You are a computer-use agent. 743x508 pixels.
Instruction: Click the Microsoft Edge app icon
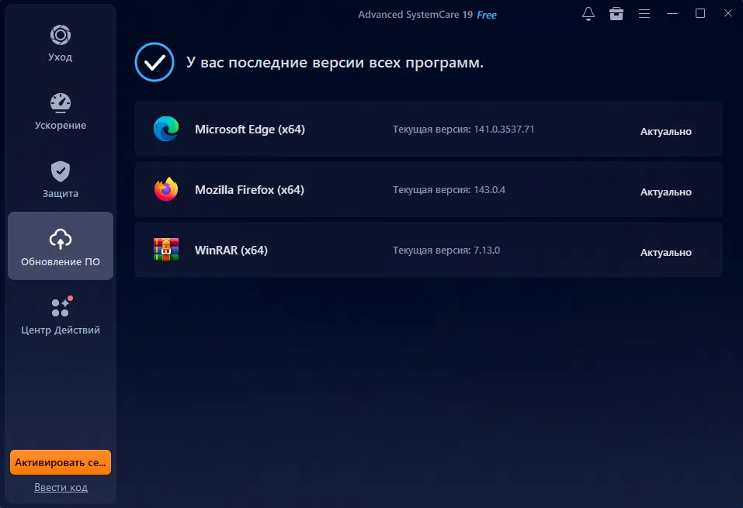point(166,129)
